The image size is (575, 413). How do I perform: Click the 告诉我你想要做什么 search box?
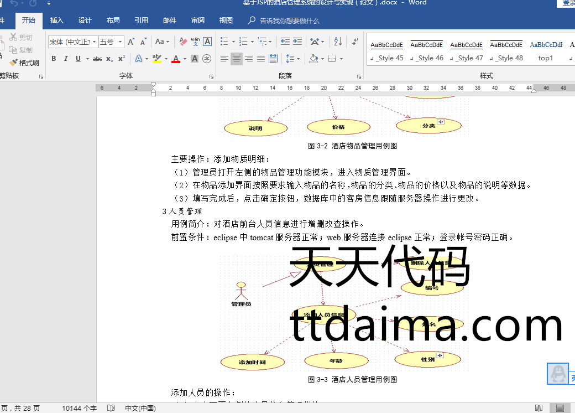[289, 20]
